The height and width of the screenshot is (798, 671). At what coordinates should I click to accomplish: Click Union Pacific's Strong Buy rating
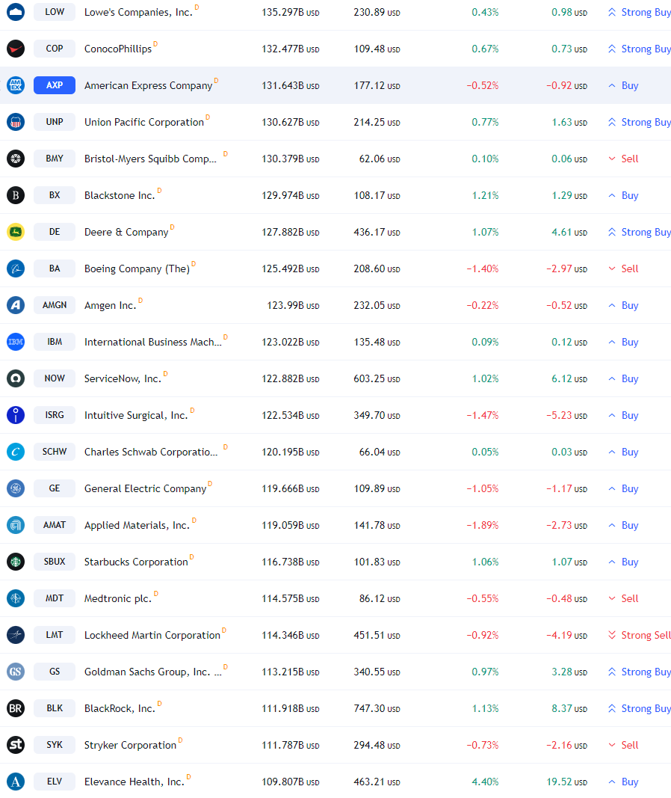tap(640, 122)
